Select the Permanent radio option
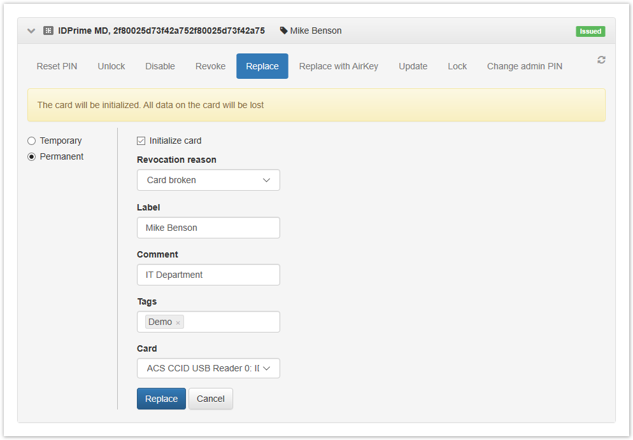The image size is (633, 440). (32, 156)
